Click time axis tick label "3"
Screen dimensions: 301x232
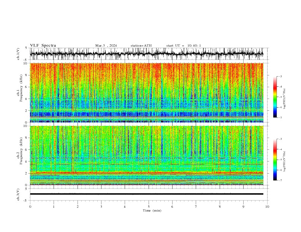click(x=101, y=207)
